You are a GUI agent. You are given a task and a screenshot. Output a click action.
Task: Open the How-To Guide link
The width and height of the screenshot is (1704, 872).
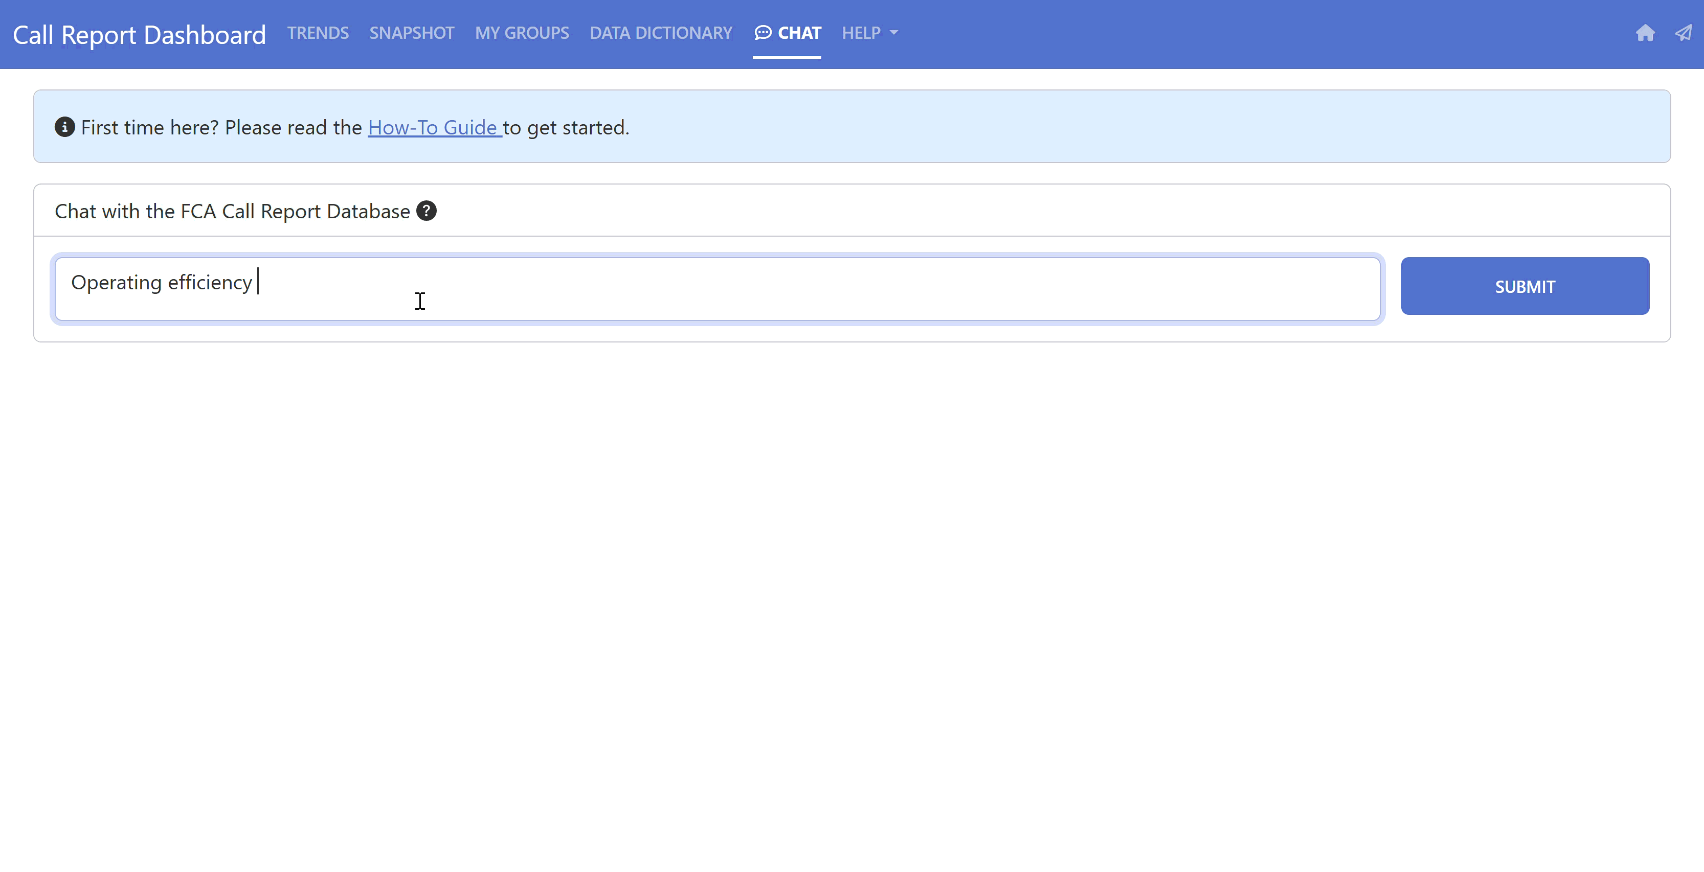coord(434,128)
